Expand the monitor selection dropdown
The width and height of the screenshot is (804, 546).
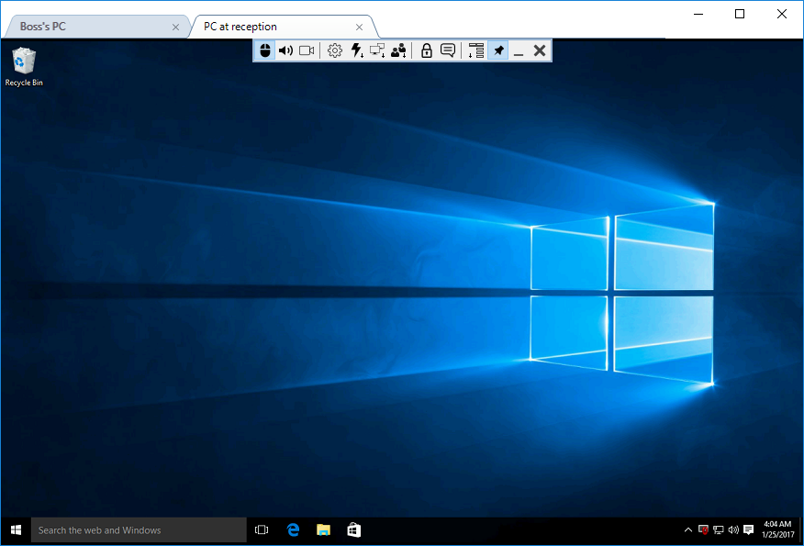pos(377,50)
